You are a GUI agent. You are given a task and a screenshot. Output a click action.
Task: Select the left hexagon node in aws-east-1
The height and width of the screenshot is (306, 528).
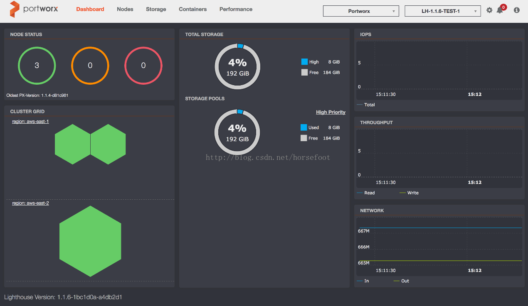[x=73, y=144]
